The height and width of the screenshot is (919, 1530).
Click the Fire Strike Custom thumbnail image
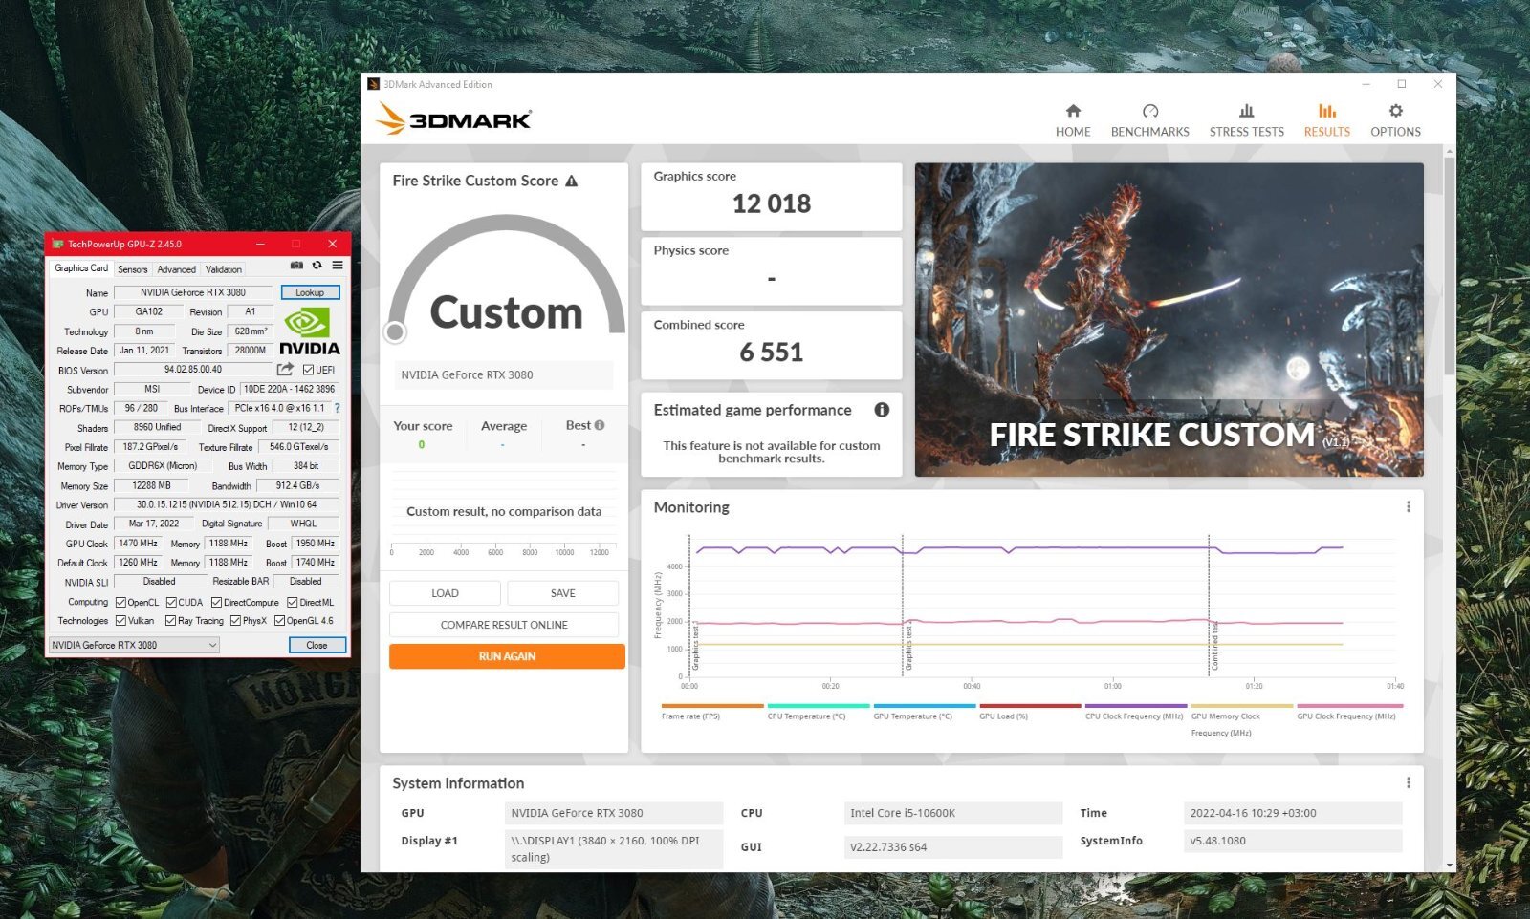point(1169,319)
